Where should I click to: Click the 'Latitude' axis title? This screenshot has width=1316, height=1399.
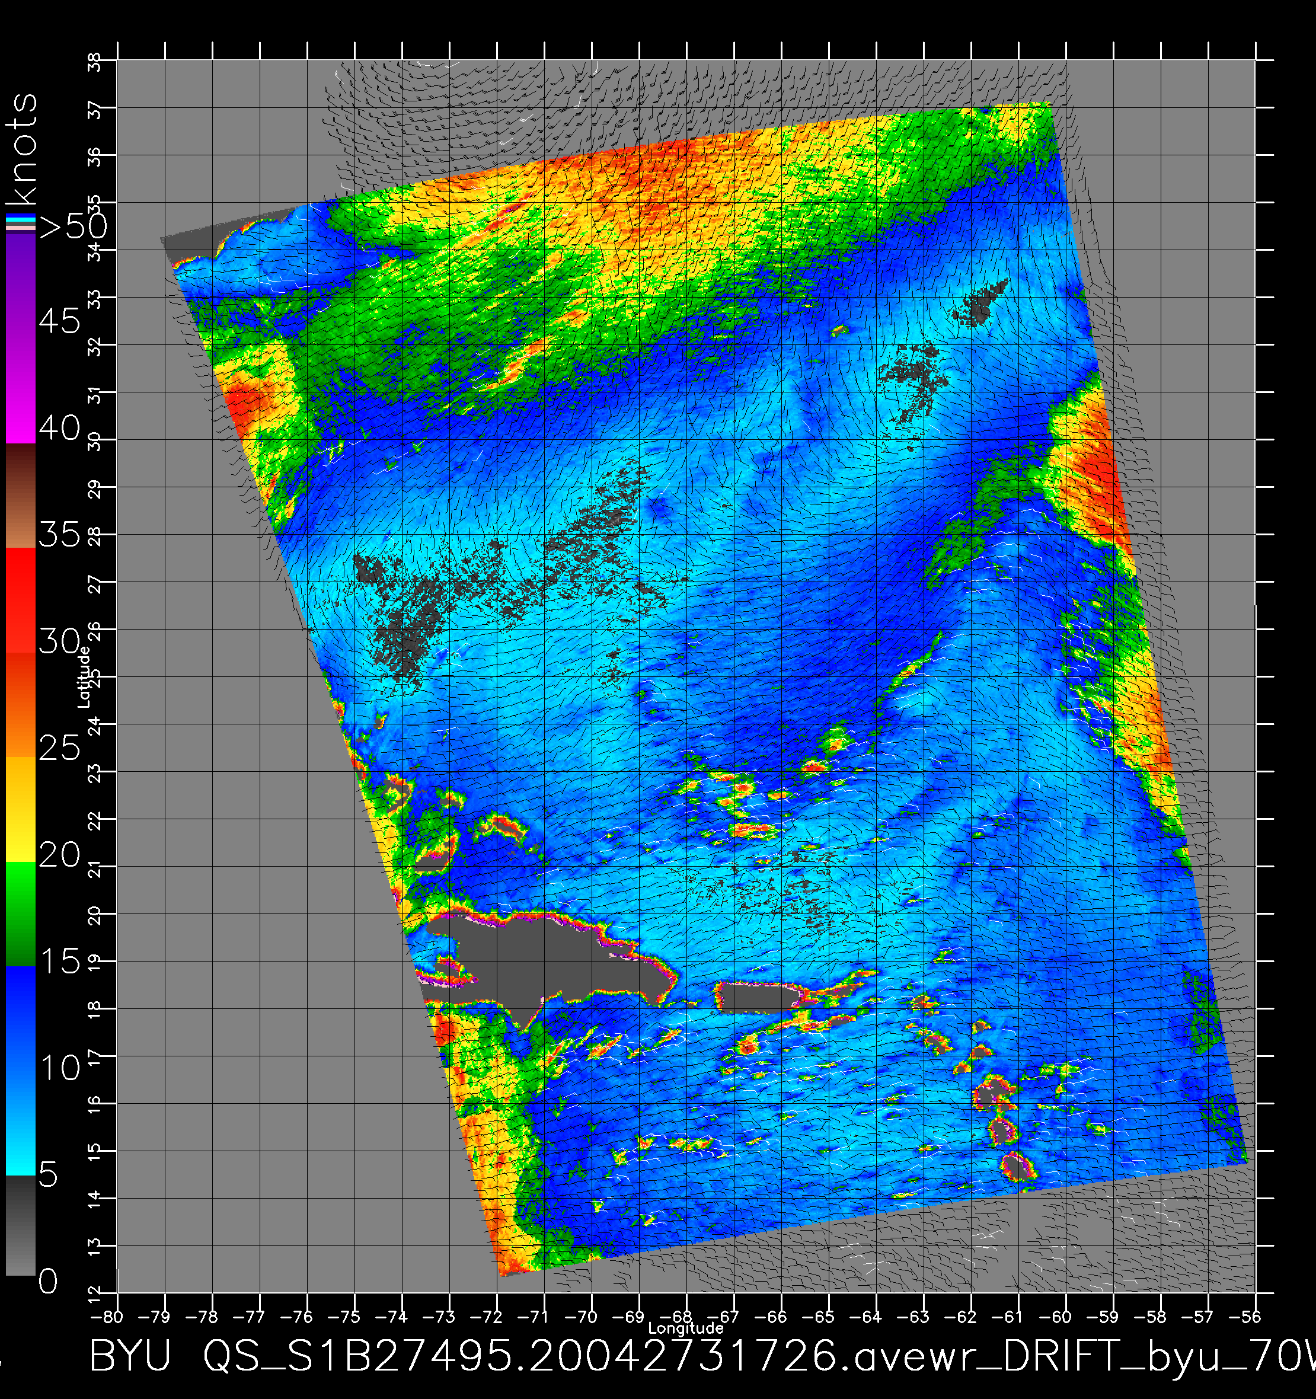[x=84, y=676]
